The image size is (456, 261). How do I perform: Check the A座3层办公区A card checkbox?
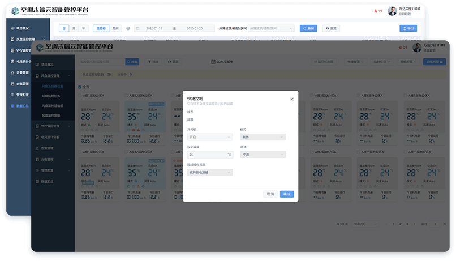coord(312,96)
